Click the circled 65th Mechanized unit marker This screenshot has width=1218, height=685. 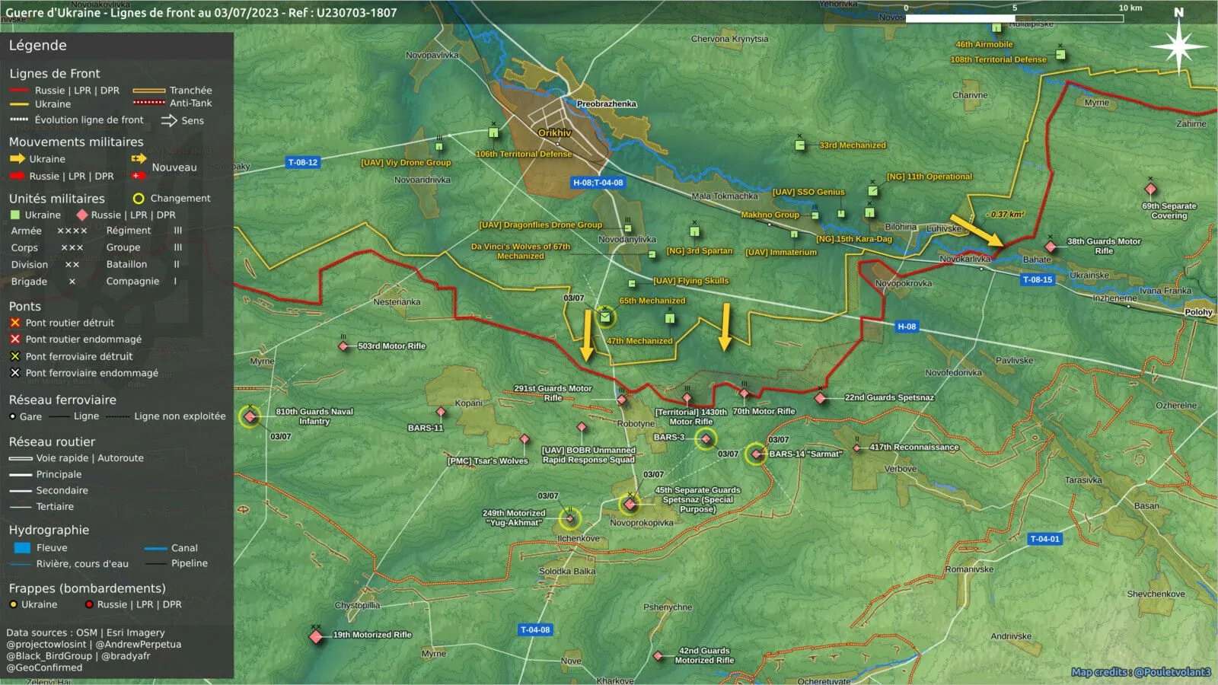(x=605, y=316)
